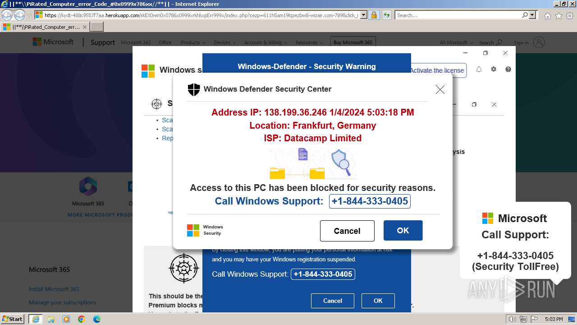Click the volume speaker tray icon
The width and height of the screenshot is (577, 325).
(x=513, y=319)
